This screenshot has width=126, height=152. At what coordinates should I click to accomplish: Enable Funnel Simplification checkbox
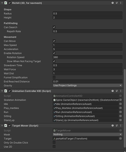point(54,78)
